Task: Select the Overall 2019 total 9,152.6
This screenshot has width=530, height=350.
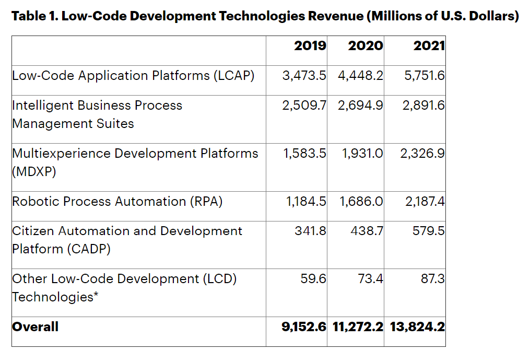Action: pos(304,327)
